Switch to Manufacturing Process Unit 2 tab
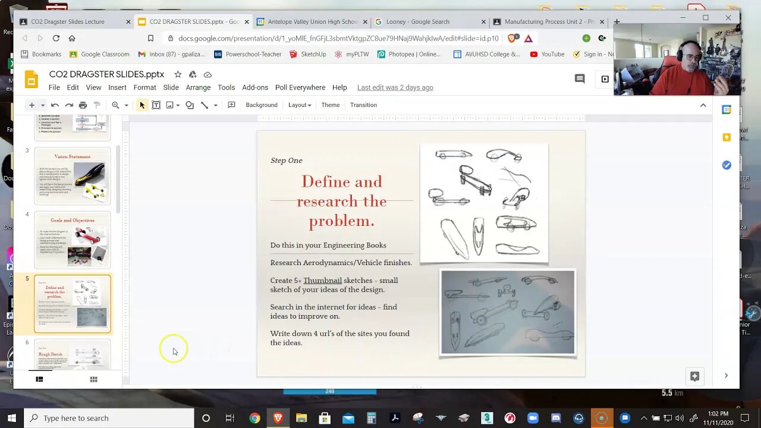This screenshot has height=428, width=761. pos(549,21)
